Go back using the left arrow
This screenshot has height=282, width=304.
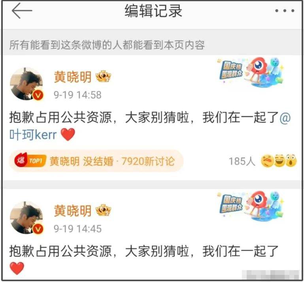pos(22,11)
